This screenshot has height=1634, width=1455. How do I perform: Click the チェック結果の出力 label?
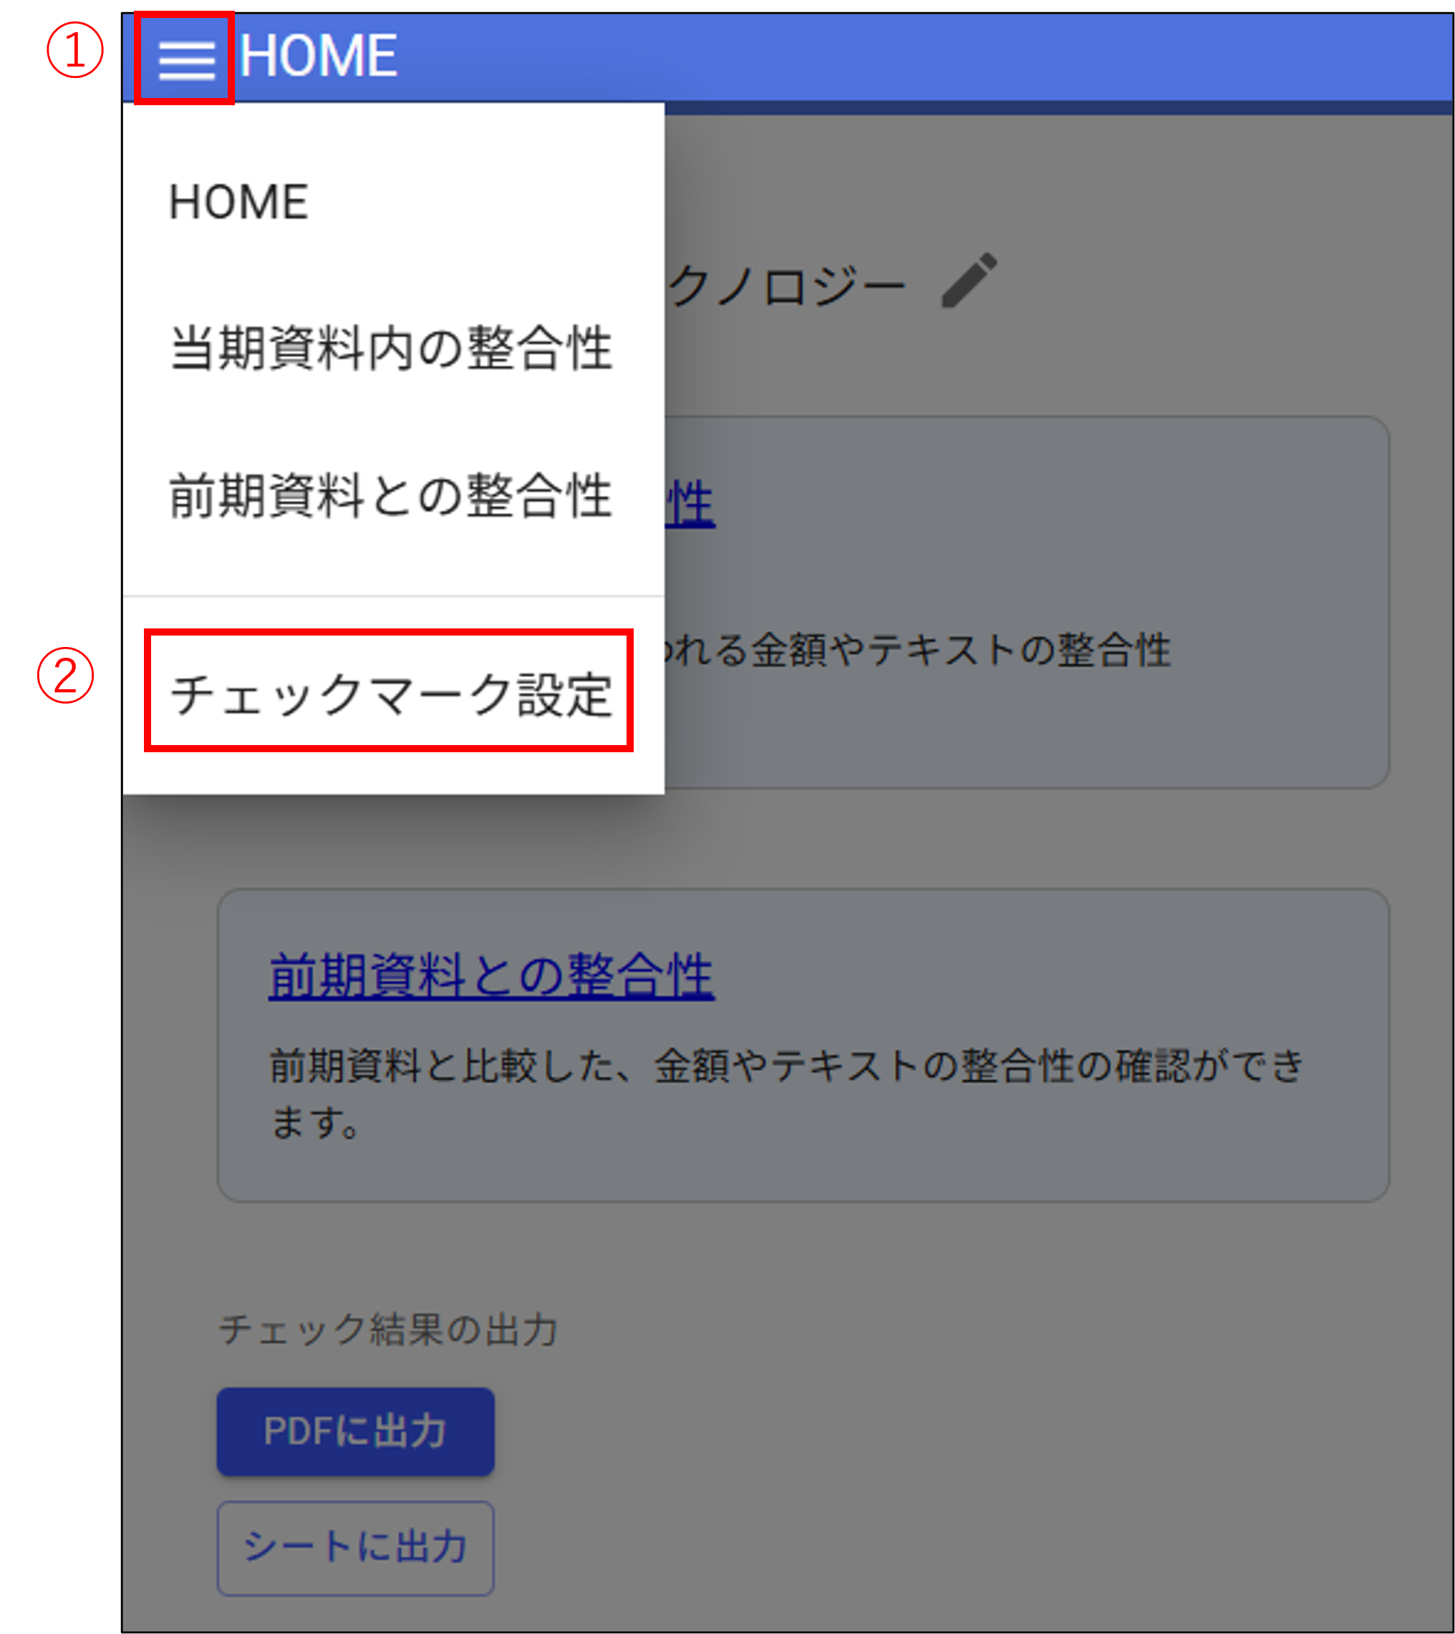(x=388, y=1328)
